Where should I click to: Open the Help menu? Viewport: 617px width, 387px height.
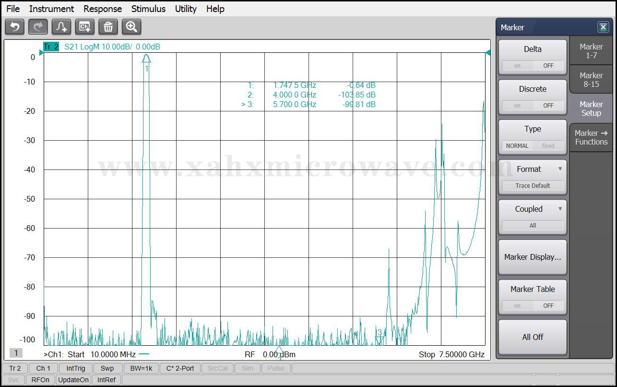click(x=215, y=9)
